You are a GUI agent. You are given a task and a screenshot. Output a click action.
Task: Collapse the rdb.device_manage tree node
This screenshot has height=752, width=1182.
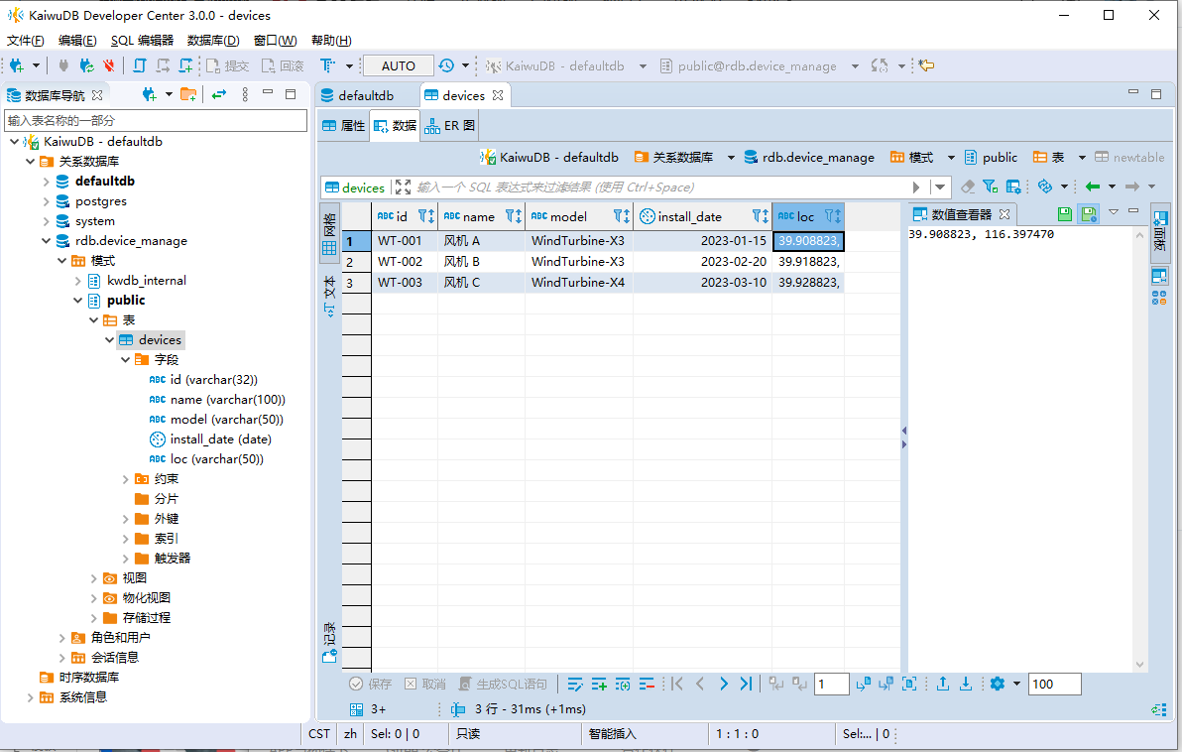click(x=46, y=241)
